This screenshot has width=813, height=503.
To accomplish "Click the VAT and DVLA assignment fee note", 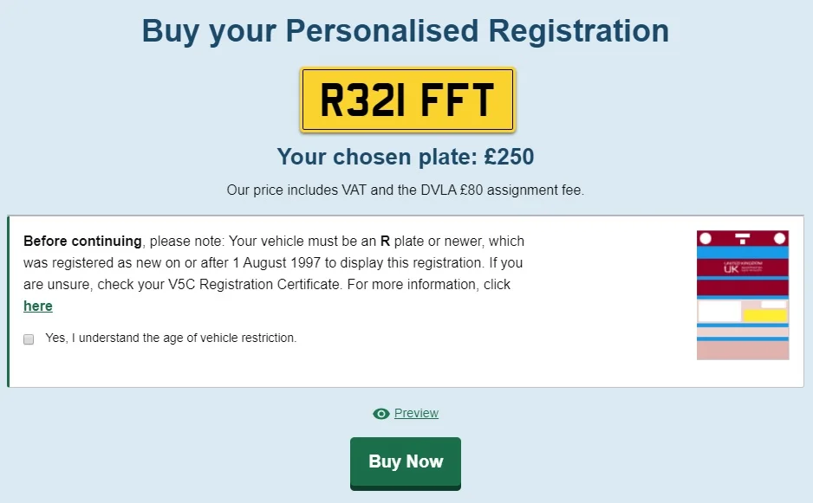I will [x=406, y=190].
